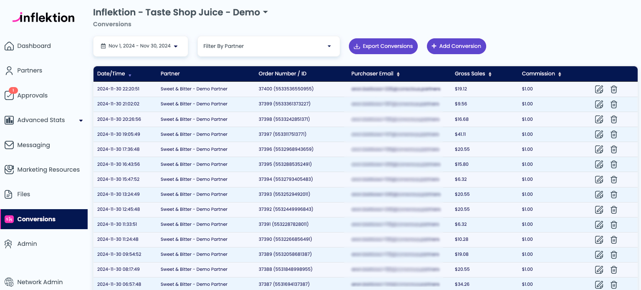Expand the Advanced Stats submenu
This screenshot has height=290, width=641.
coord(81,120)
